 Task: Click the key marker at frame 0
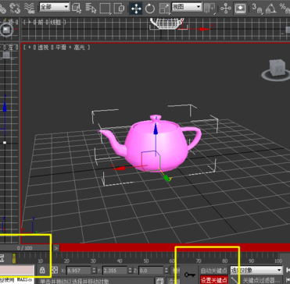pos(14,258)
